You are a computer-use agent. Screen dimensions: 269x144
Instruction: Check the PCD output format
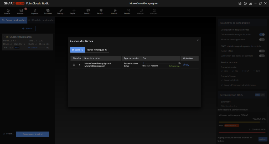pyautogui.click(x=254, y=71)
